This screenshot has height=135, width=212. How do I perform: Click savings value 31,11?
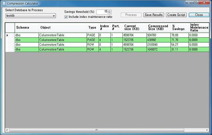point(180,49)
